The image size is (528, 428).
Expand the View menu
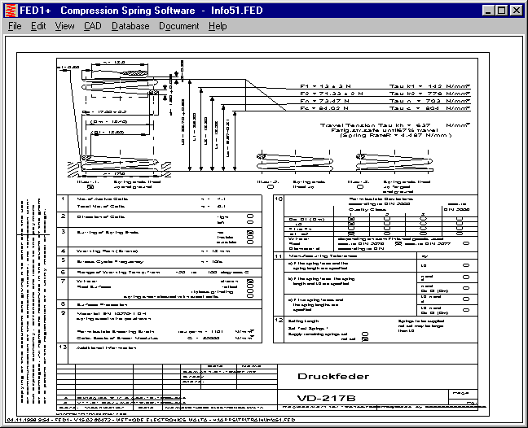[x=64, y=26]
